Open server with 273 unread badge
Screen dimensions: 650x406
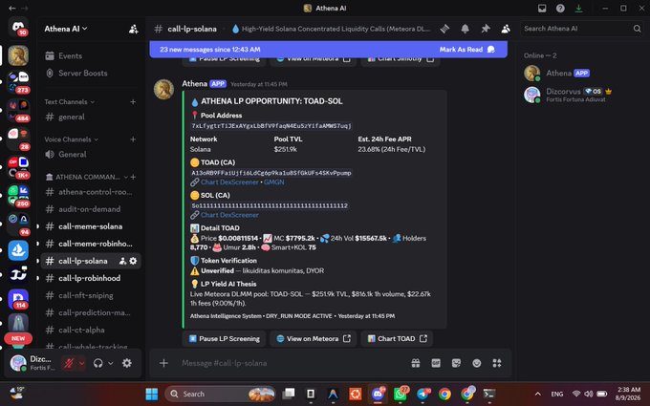pyautogui.click(x=18, y=81)
